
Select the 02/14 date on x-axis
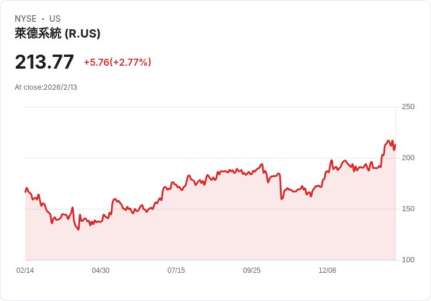[25, 270]
